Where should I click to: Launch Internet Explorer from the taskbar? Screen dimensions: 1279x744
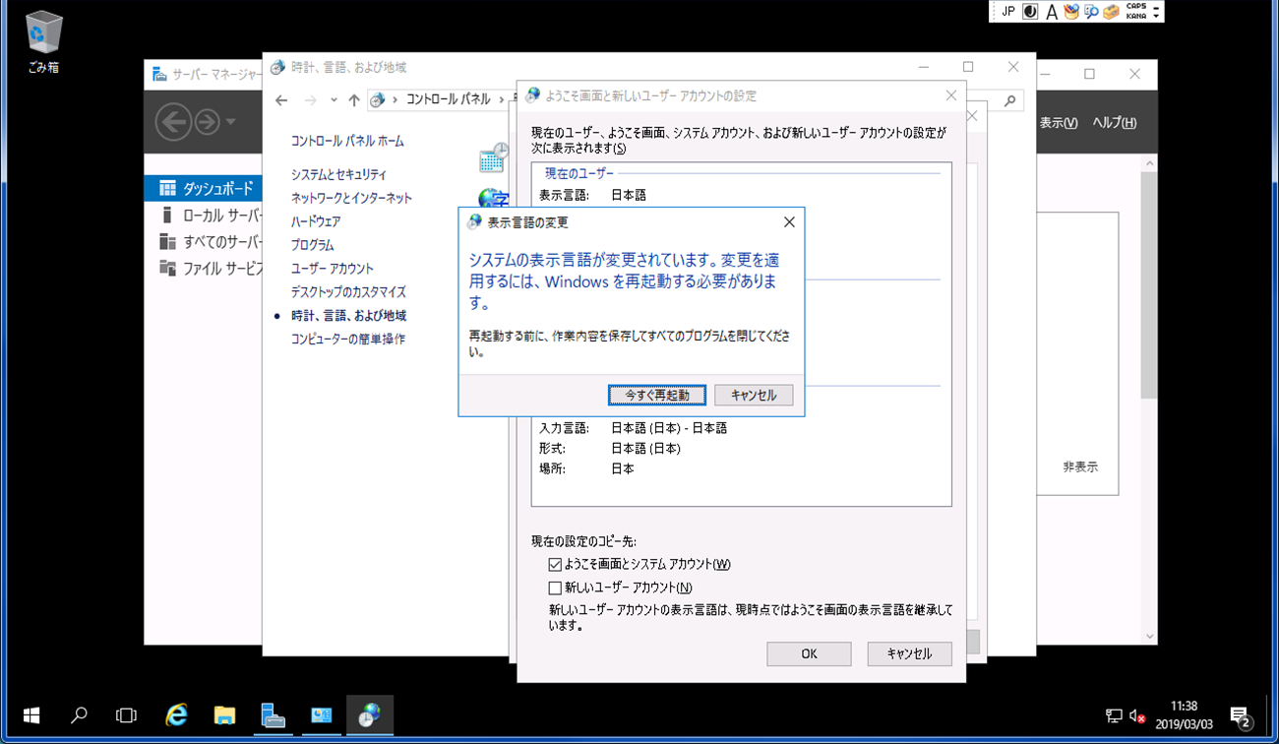175,715
